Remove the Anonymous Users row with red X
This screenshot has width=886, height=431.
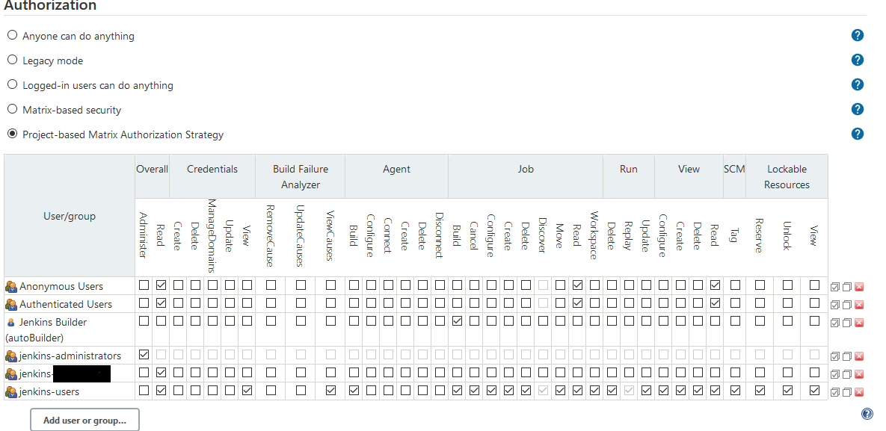point(859,287)
